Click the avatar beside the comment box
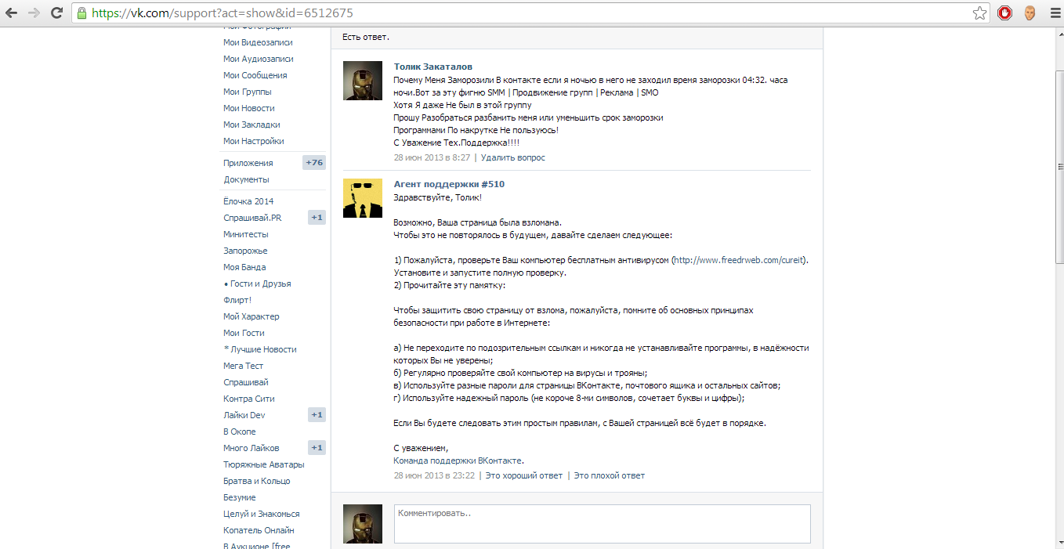 pos(363,524)
